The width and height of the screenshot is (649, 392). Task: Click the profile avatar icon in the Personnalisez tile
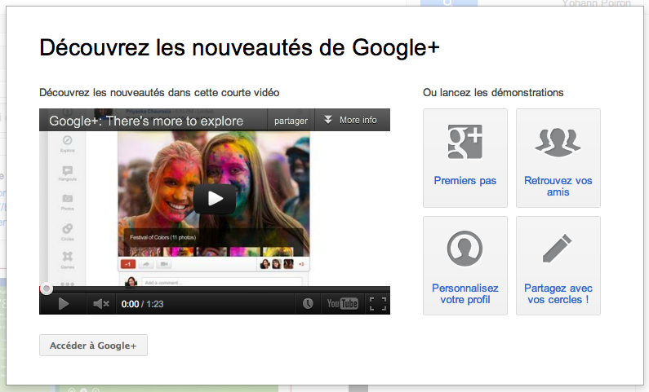[465, 249]
